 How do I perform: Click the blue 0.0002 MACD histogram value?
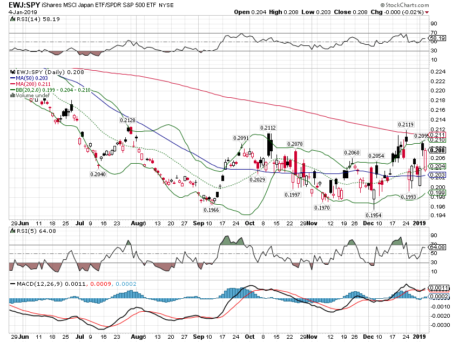coord(126,284)
